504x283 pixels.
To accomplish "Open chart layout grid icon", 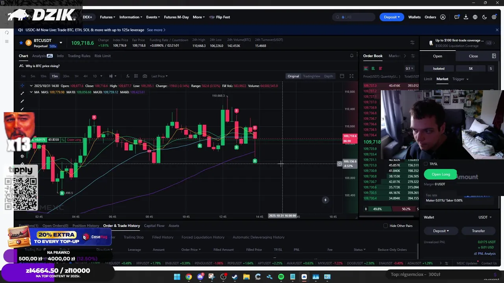I will [136, 76].
